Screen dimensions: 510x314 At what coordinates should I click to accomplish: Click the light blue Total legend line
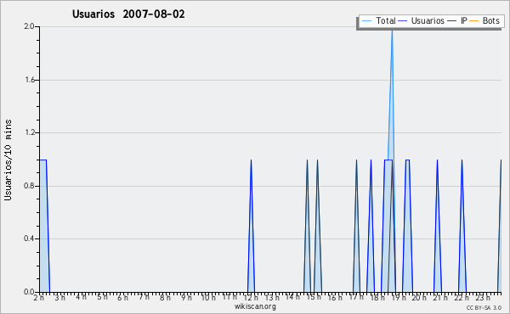(366, 21)
